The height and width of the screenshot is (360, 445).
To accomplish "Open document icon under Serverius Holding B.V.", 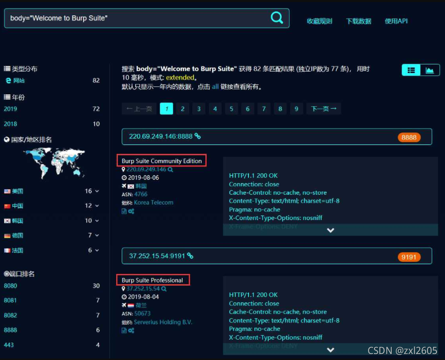I will 124,331.
